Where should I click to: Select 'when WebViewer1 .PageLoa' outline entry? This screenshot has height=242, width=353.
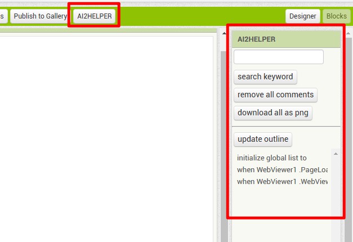[x=282, y=170]
